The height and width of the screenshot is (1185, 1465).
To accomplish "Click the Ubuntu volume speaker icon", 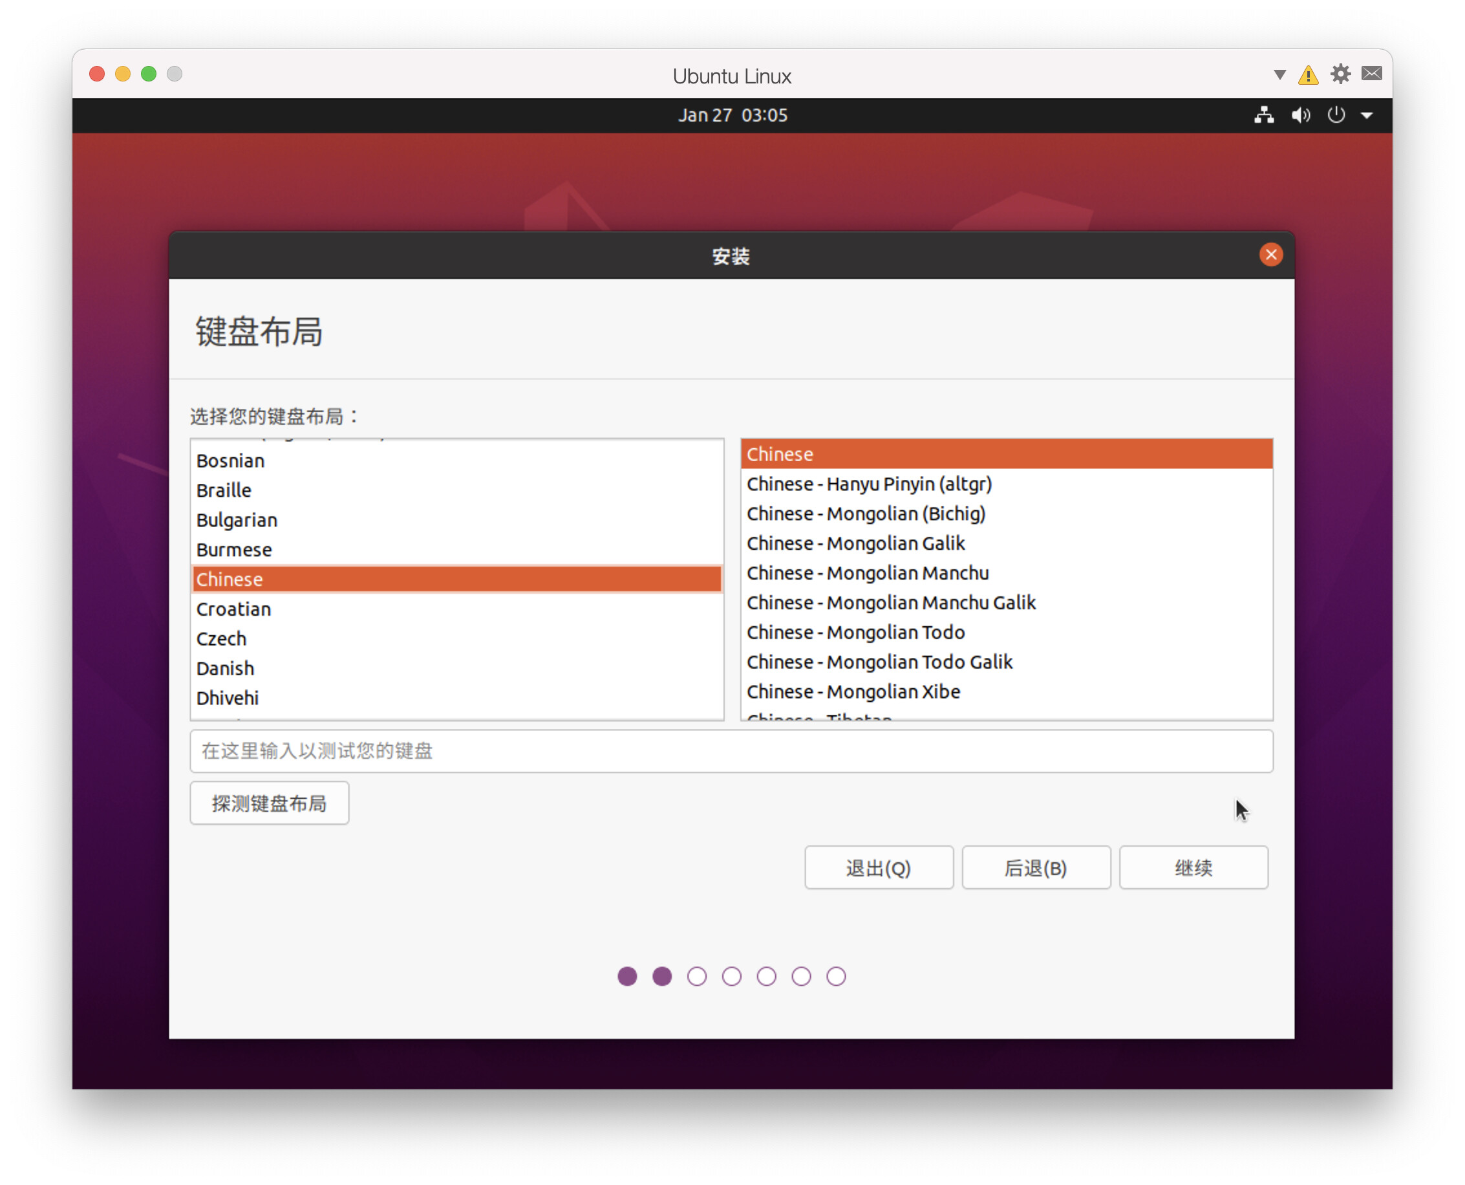I will click(x=1301, y=114).
